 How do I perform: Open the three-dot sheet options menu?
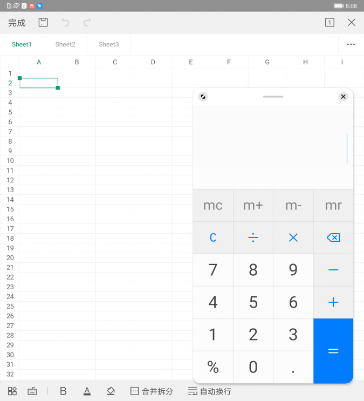coord(351,44)
